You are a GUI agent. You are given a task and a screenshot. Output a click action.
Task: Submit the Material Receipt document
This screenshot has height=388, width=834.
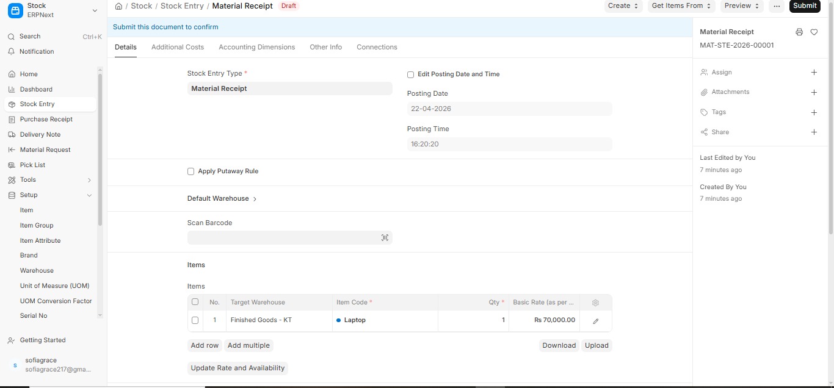pyautogui.click(x=805, y=6)
